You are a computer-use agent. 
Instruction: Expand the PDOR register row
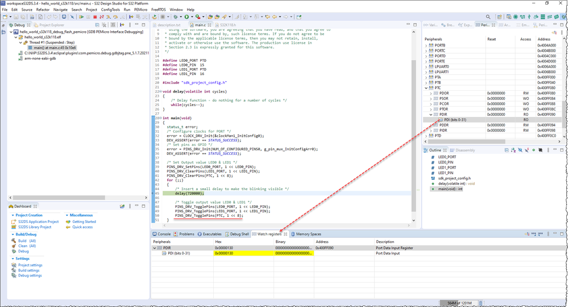431,93
